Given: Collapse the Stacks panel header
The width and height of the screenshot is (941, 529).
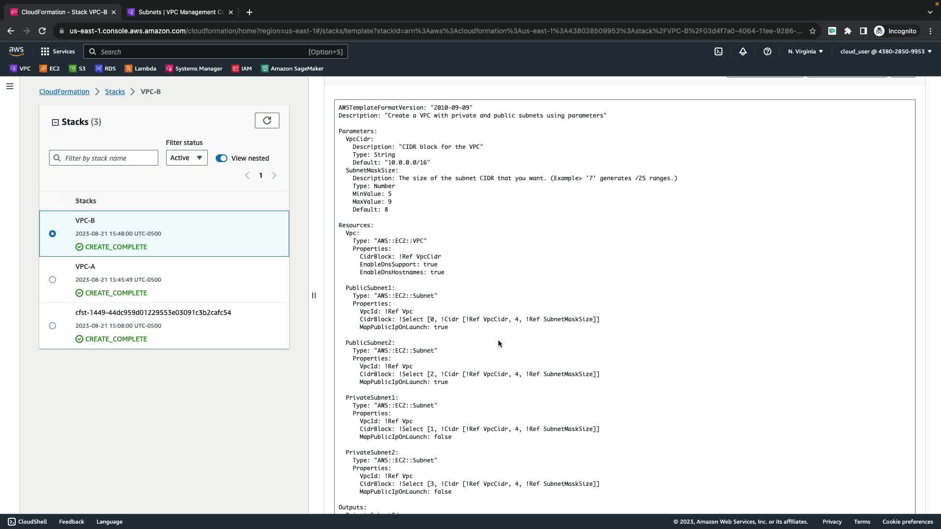Looking at the screenshot, I should coord(55,122).
